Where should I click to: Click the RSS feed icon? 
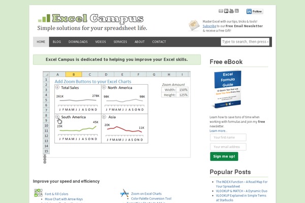click(x=237, y=11)
